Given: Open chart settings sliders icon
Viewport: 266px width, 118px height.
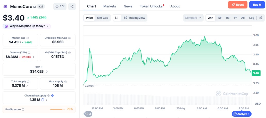Looking at the screenshot, I should (x=261, y=18).
